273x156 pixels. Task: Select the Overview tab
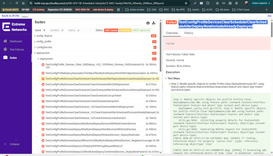(x=172, y=33)
